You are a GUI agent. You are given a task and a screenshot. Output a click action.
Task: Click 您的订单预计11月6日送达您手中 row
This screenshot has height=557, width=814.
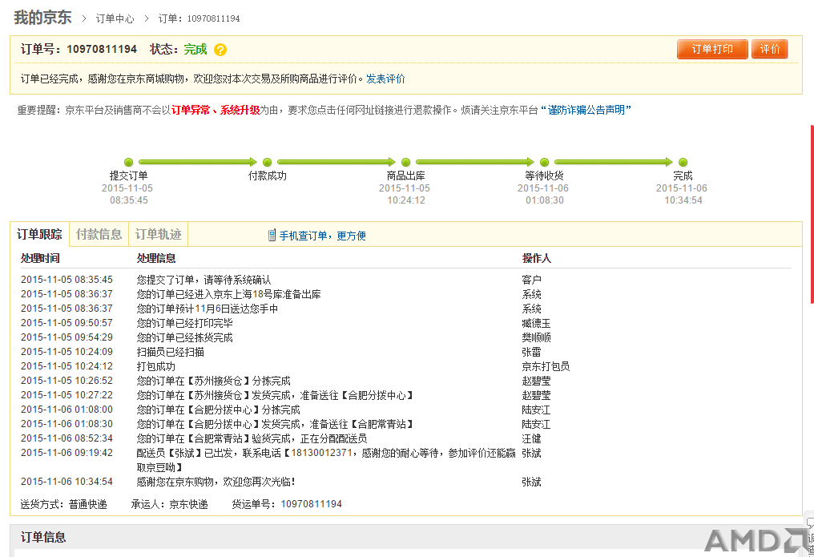(x=406, y=309)
